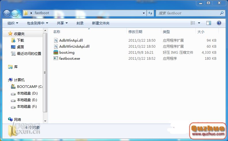Click the 桌面 desktop icon

coord(13,47)
